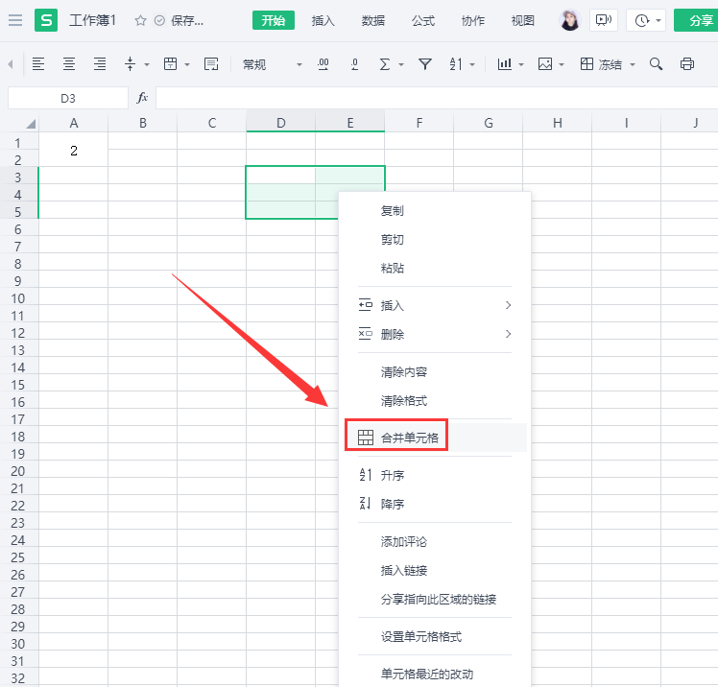
Task: Open sort options dropdown arrow
Action: coord(472,64)
